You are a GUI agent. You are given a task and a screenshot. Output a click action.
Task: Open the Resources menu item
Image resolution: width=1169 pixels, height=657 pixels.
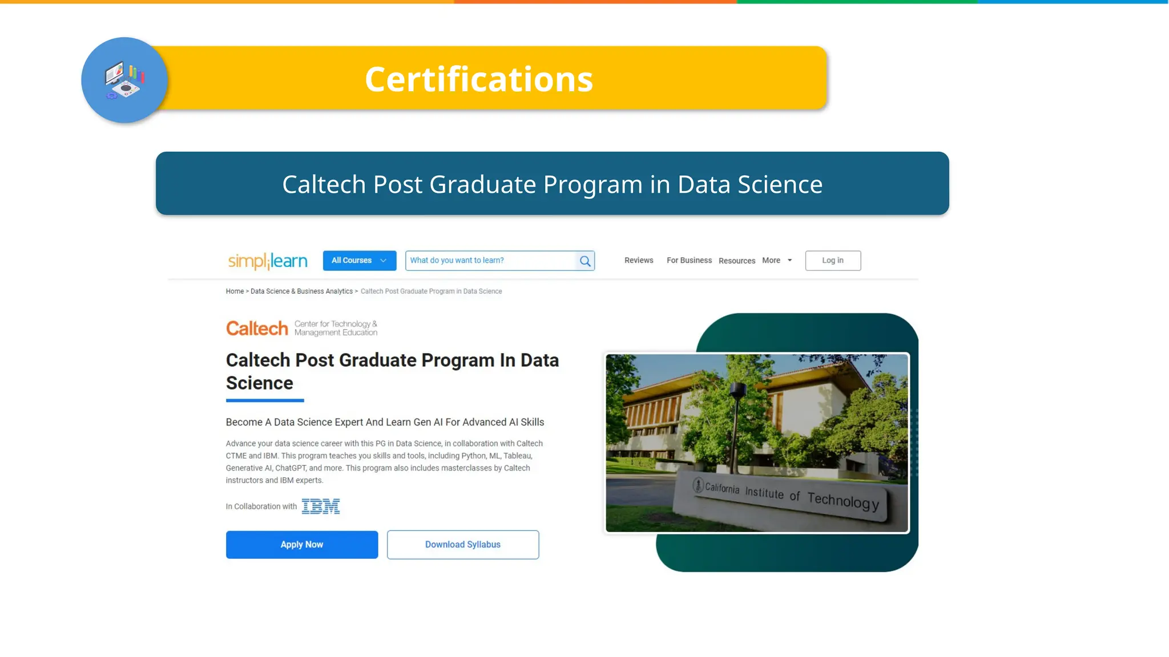(737, 261)
